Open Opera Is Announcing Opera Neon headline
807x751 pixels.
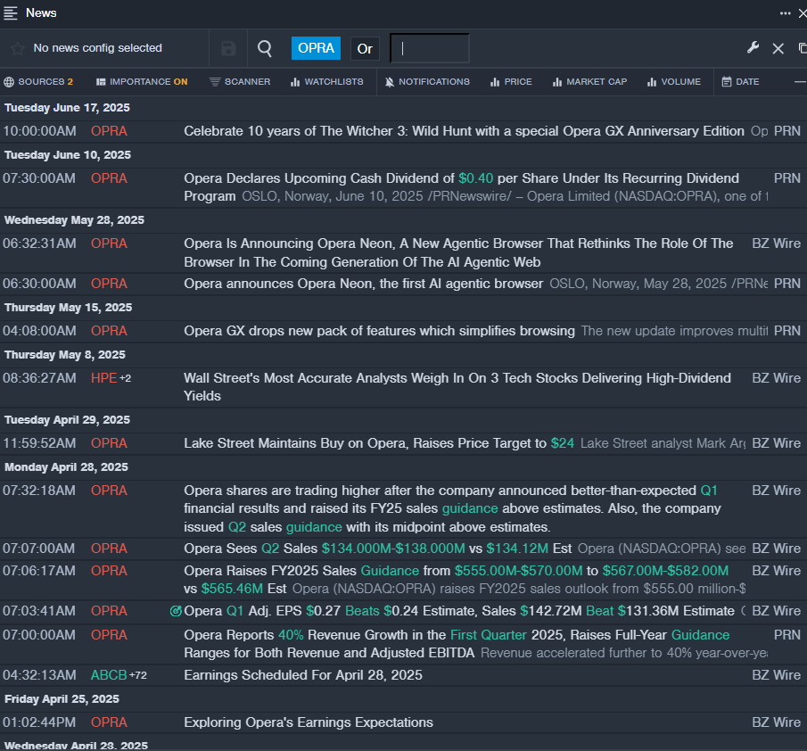458,252
